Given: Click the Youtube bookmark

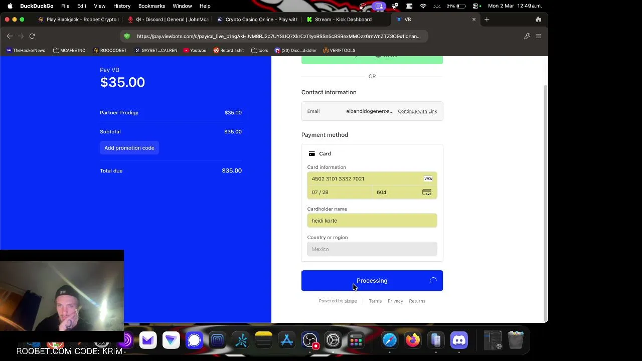Looking at the screenshot, I should [195, 50].
